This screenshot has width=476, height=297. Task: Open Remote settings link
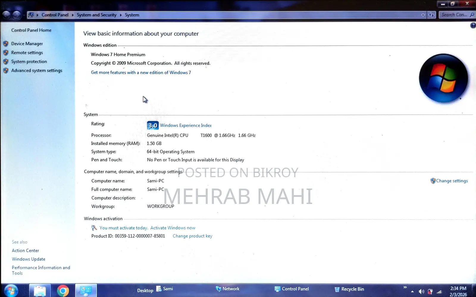tap(27, 53)
